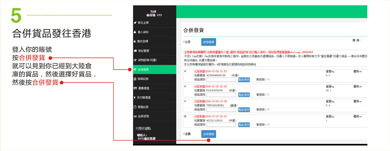Click arrival date 2016-12-20 22:29
The width and height of the screenshot is (390, 151).
tap(216, 86)
